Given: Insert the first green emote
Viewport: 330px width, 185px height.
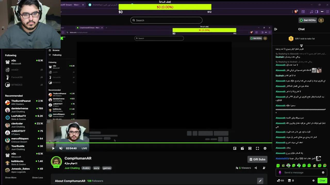Looking at the screenshot, I should coord(278,165).
